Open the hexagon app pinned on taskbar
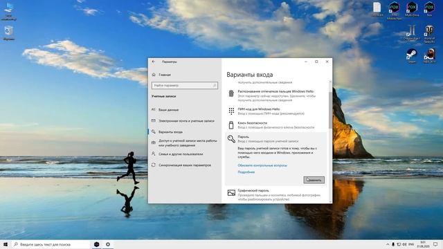The width and height of the screenshot is (443, 249). point(96,244)
